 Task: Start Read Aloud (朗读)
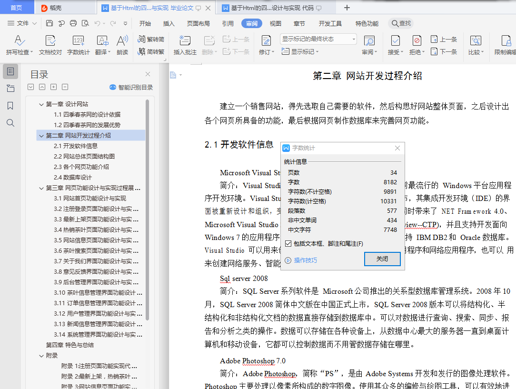(x=122, y=45)
